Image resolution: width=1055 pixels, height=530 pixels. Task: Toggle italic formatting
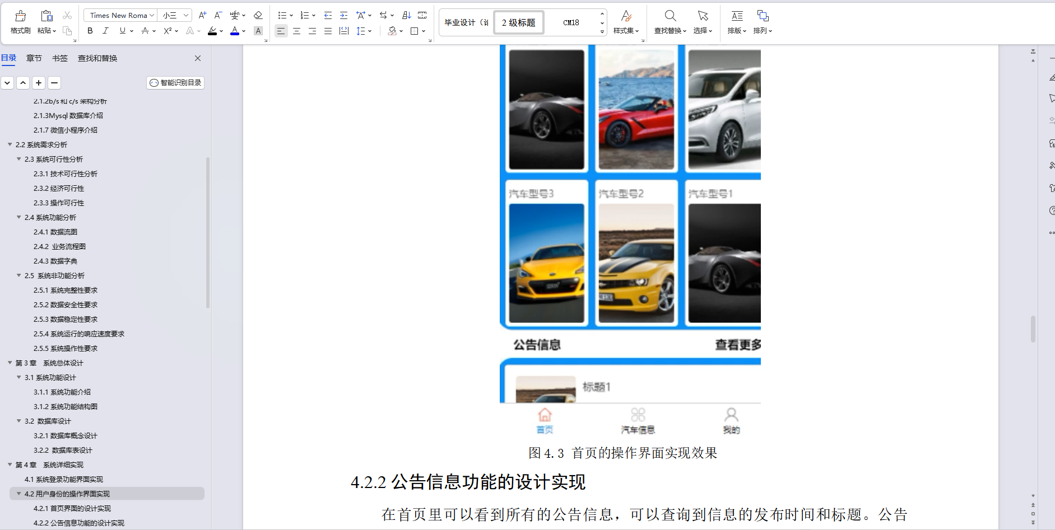[105, 31]
